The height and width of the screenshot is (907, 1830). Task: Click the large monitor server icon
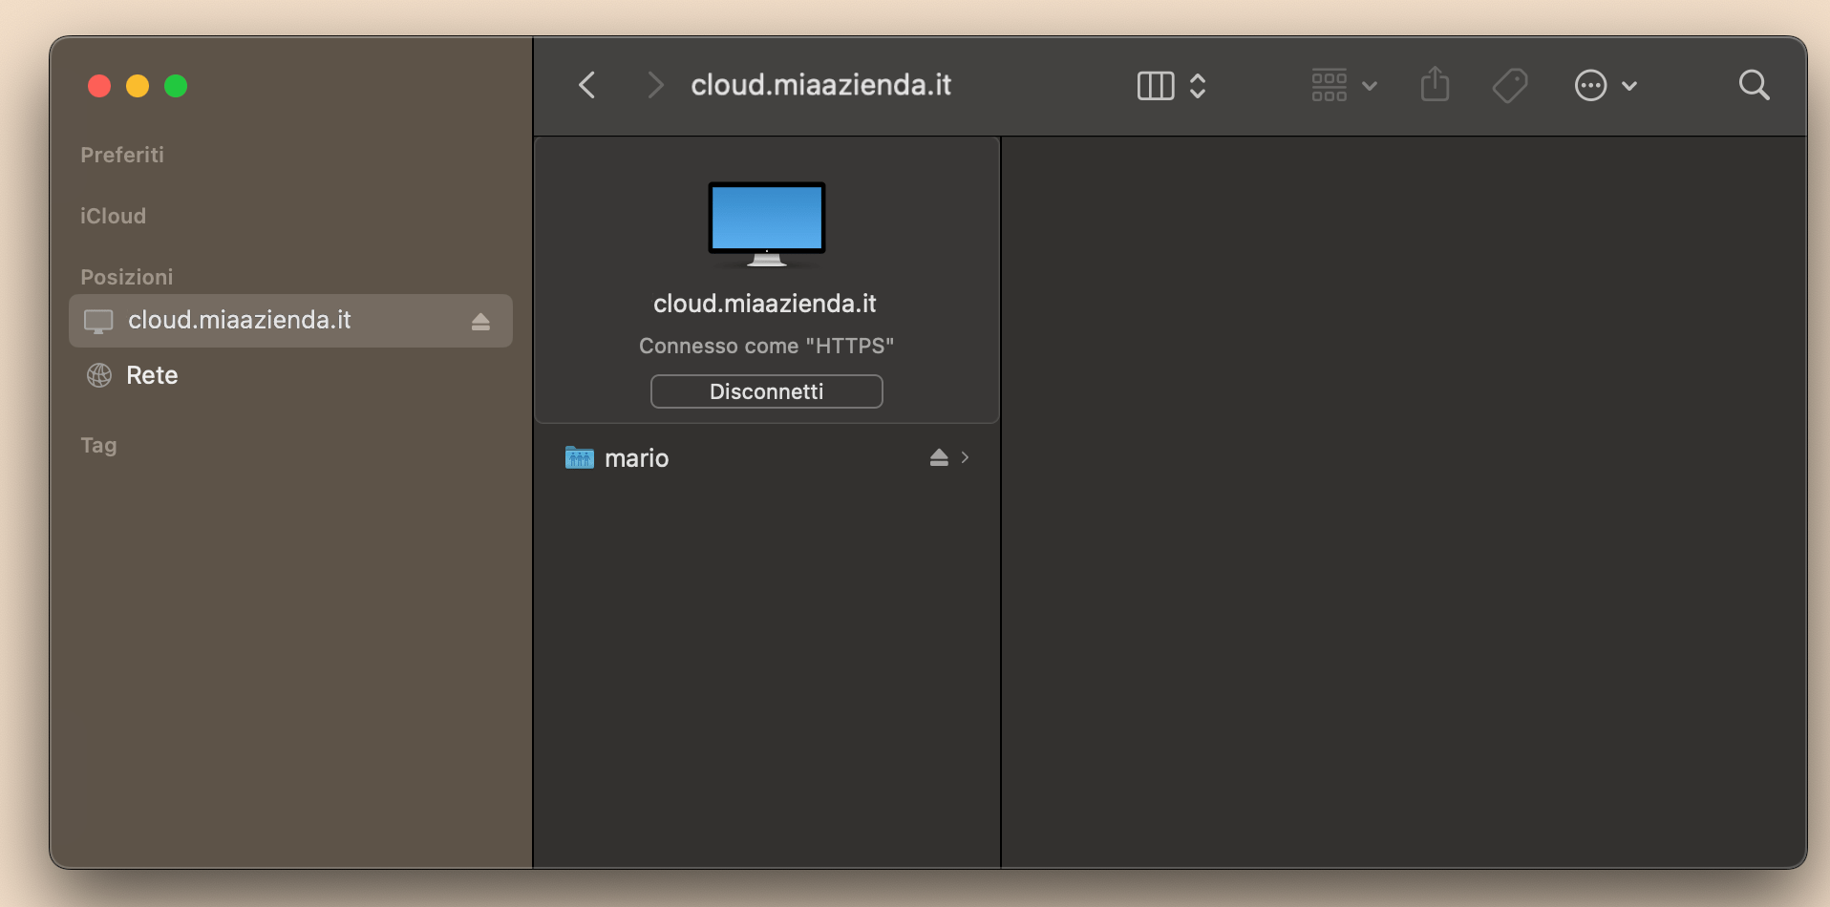point(766,223)
